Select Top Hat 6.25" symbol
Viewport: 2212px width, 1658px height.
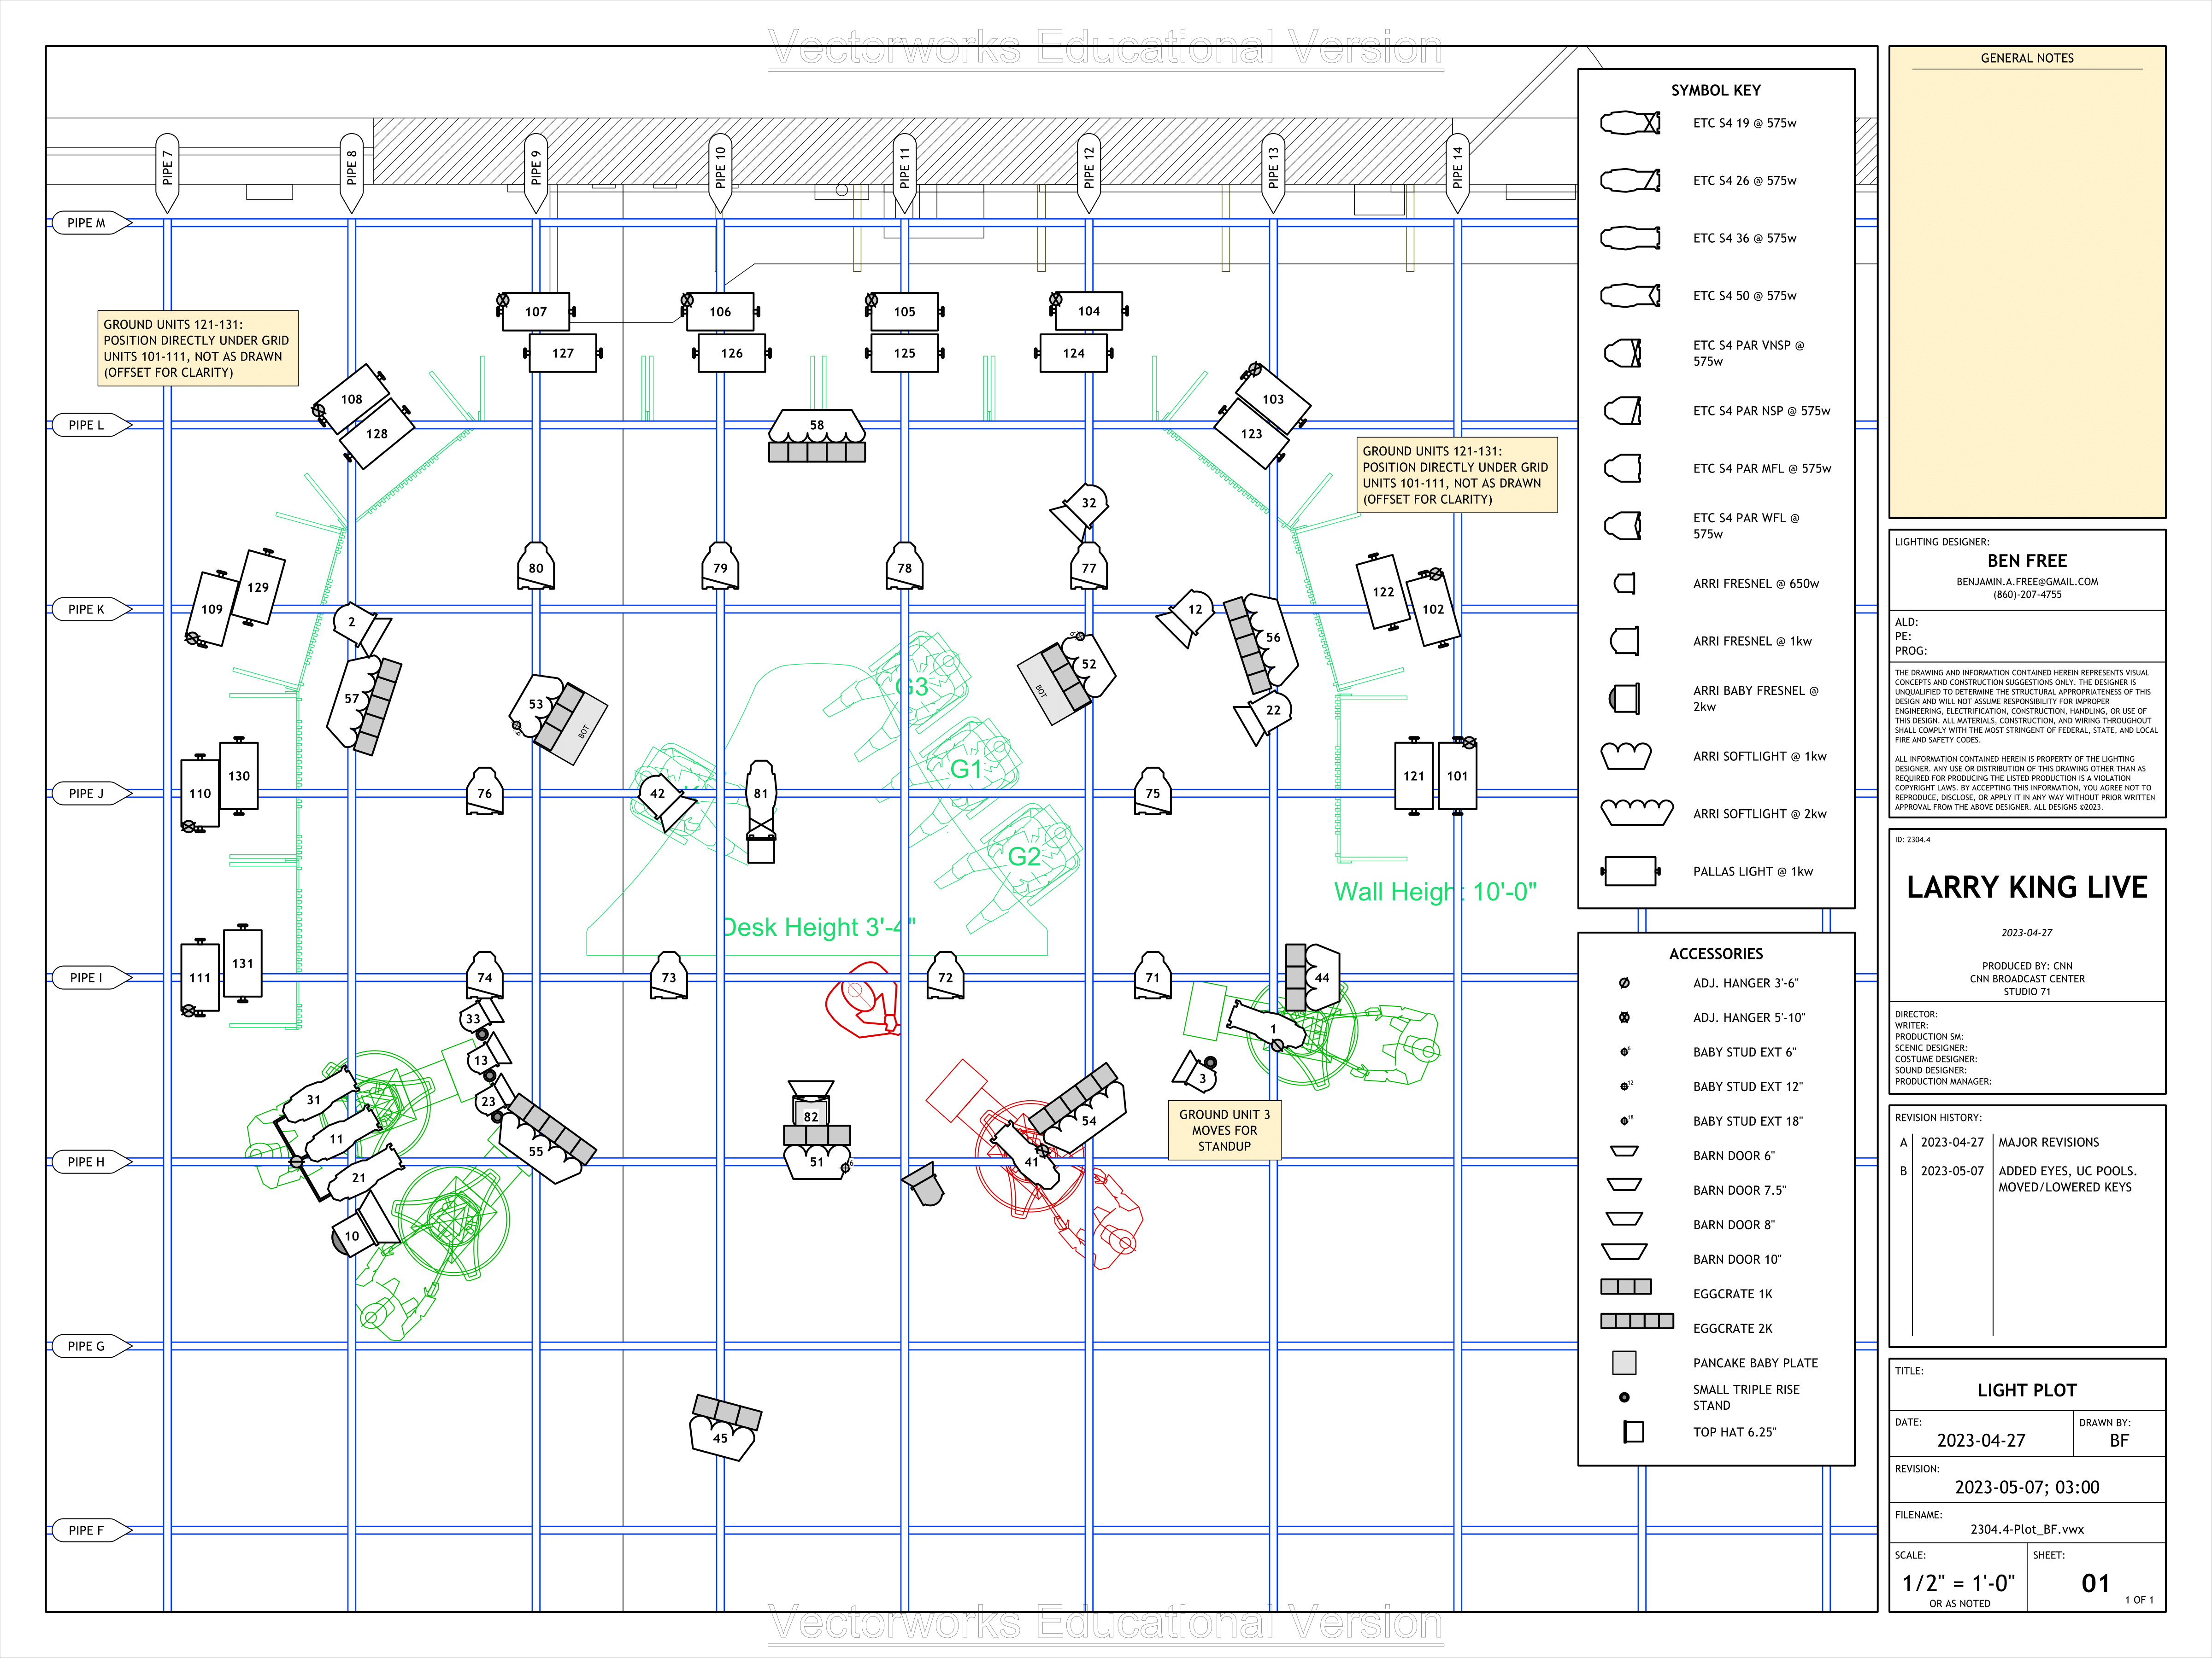1633,1432
